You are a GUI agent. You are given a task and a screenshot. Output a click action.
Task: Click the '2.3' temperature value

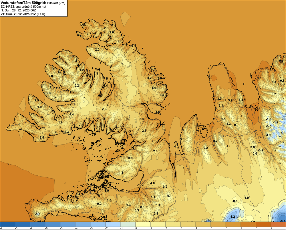[x=67, y=132]
